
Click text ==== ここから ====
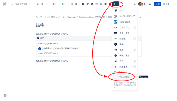pos(48,43)
